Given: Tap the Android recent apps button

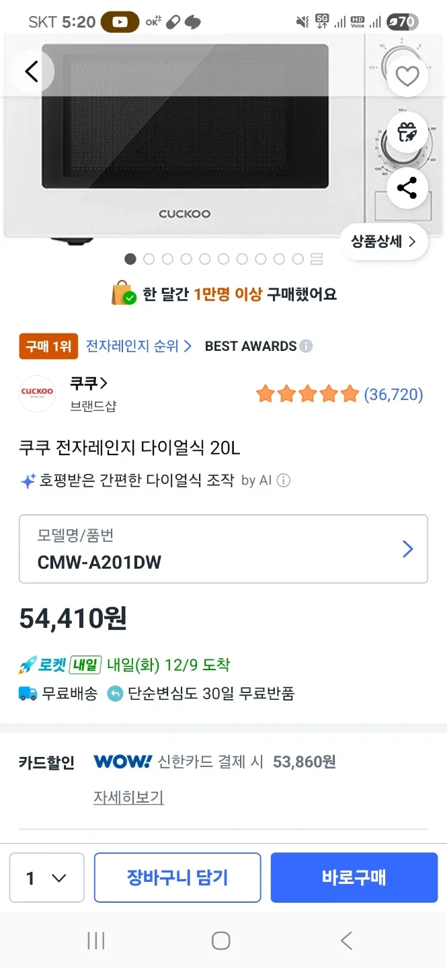Looking at the screenshot, I should tap(96, 940).
